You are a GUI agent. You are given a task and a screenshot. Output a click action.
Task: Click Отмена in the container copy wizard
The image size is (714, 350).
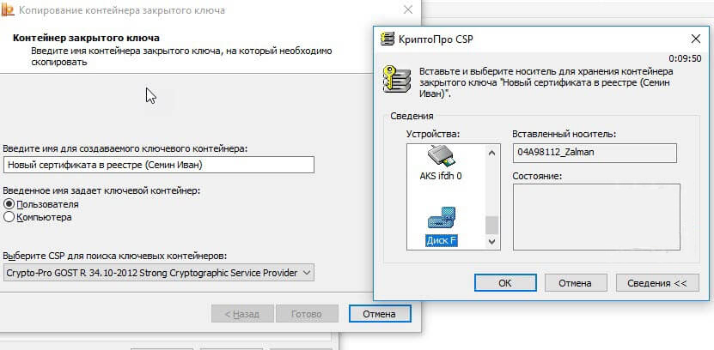(x=379, y=314)
